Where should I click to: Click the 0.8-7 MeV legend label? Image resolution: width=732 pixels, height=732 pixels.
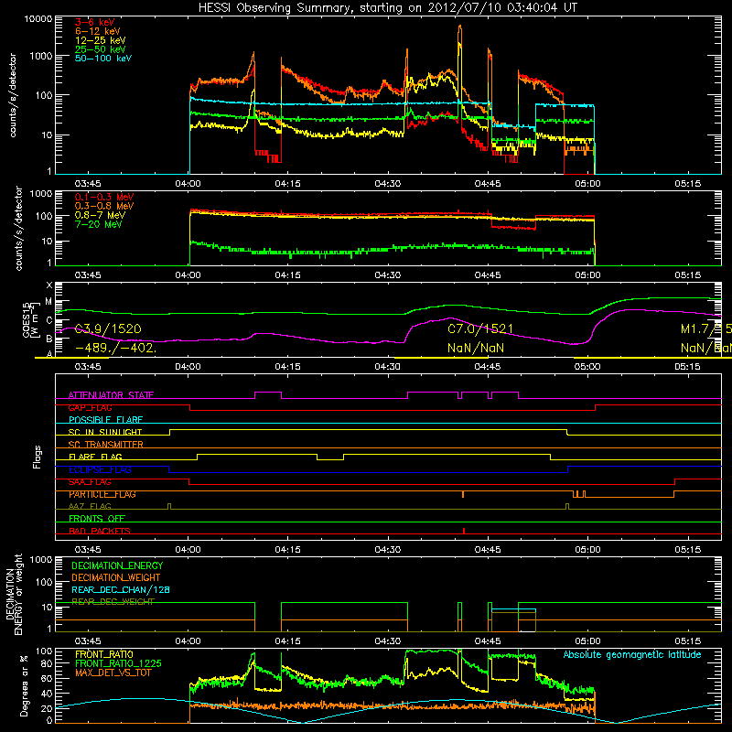click(x=101, y=215)
